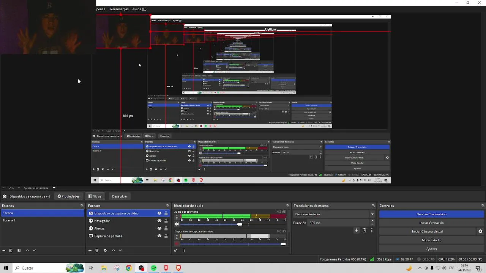Open advanced audio properties gears icon
This screenshot has width=486, height=273.
pyautogui.click(x=176, y=250)
